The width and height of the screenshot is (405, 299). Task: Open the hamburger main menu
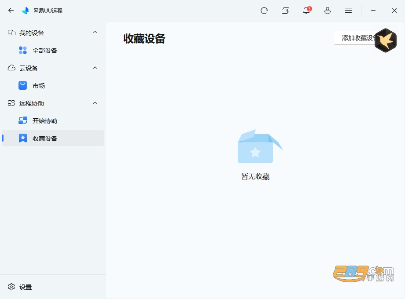[349, 10]
